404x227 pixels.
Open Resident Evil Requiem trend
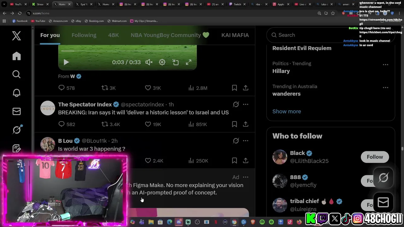tap(302, 48)
